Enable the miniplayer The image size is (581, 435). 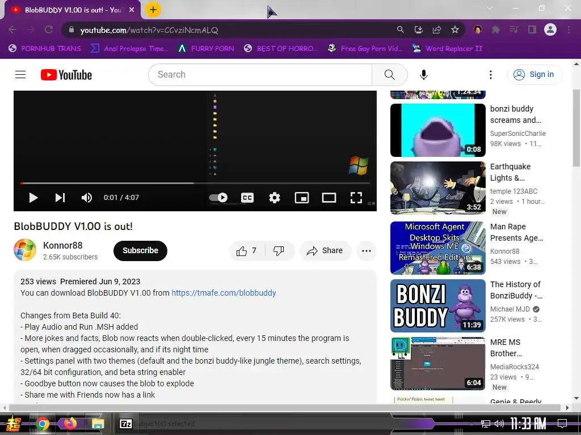pos(302,198)
